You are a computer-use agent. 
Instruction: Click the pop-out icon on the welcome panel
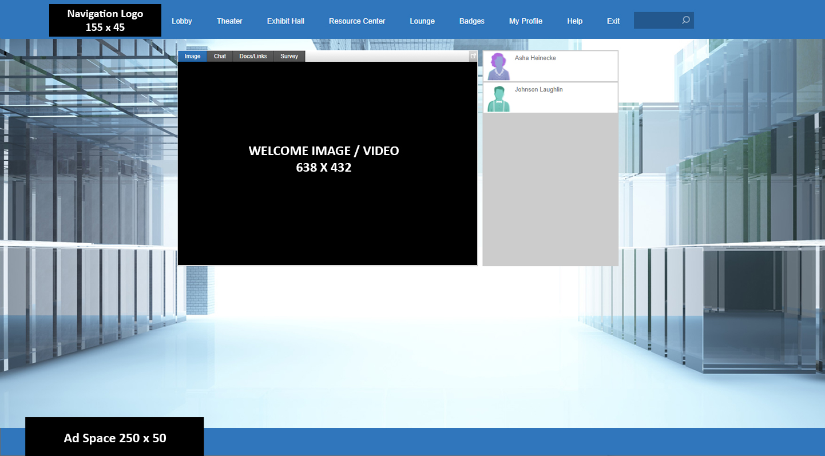click(x=473, y=56)
